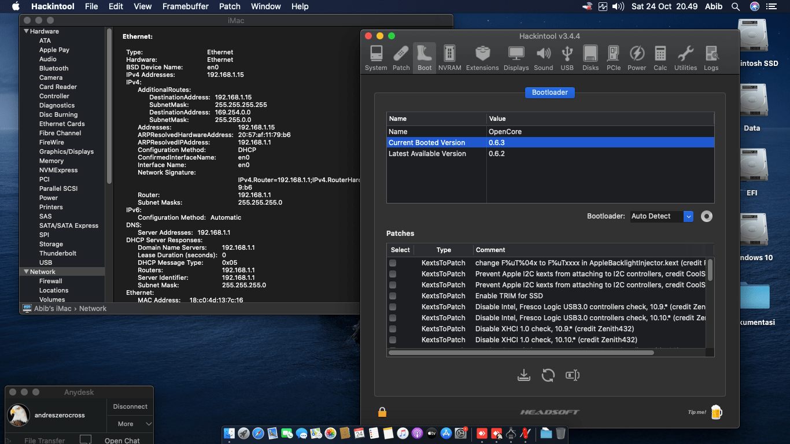Open the Bootloader 'Auto Detect' dropdown
Image resolution: width=790 pixels, height=444 pixels.
688,216
